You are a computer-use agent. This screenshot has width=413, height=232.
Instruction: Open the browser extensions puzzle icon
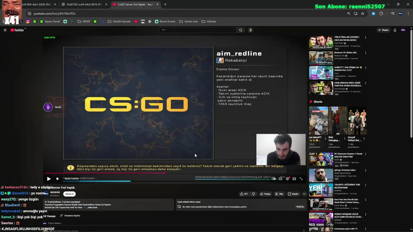tap(381, 14)
